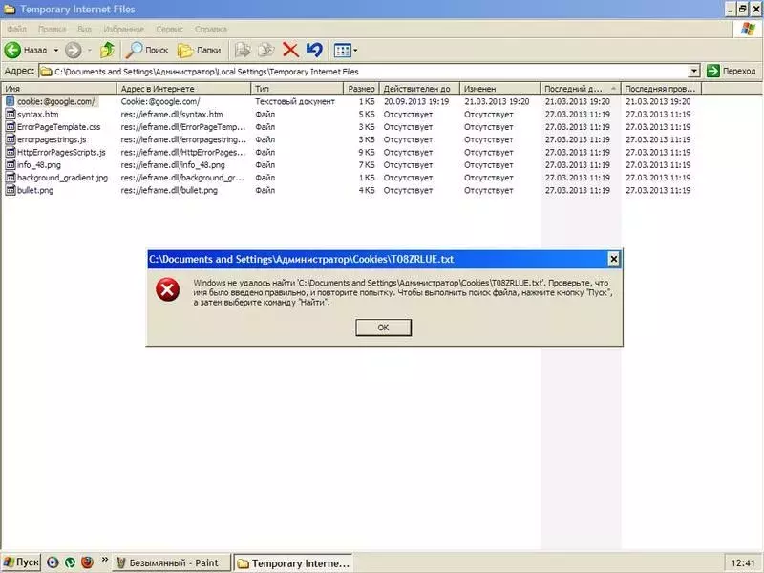
Task: Select the syntax.htm file icon
Action: click(x=11, y=114)
